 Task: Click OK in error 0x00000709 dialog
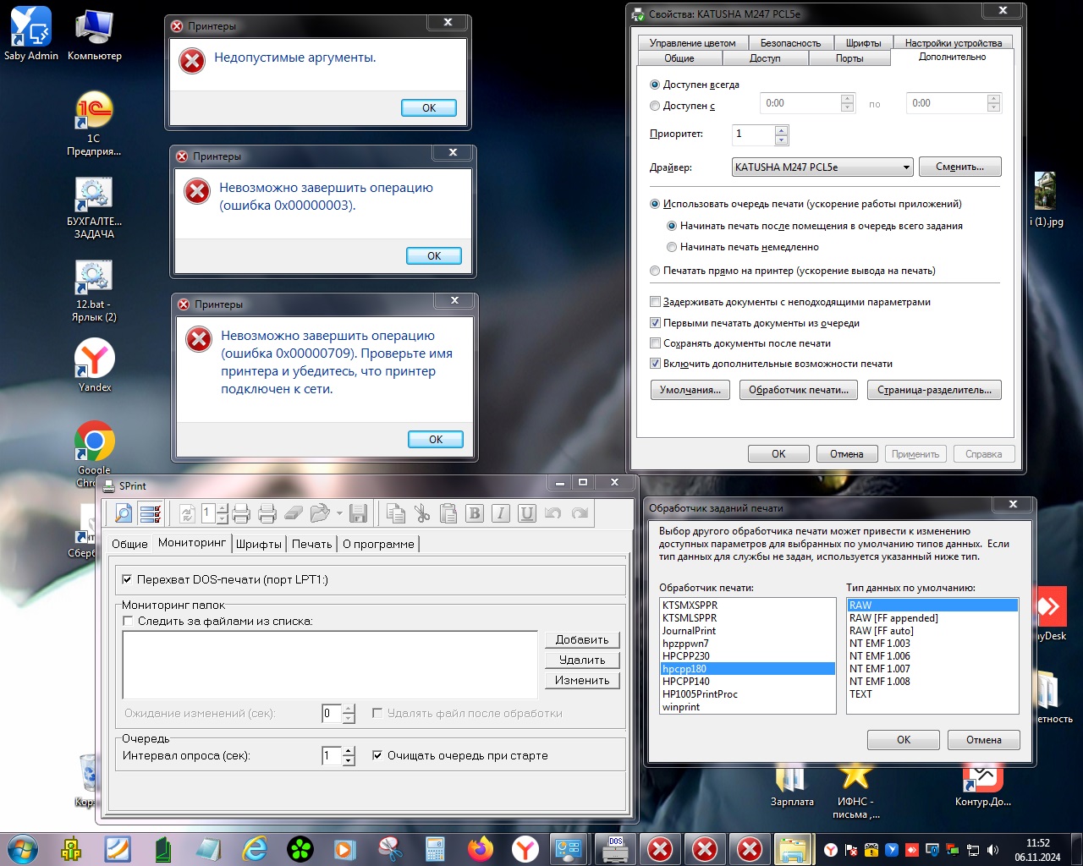tap(436, 439)
